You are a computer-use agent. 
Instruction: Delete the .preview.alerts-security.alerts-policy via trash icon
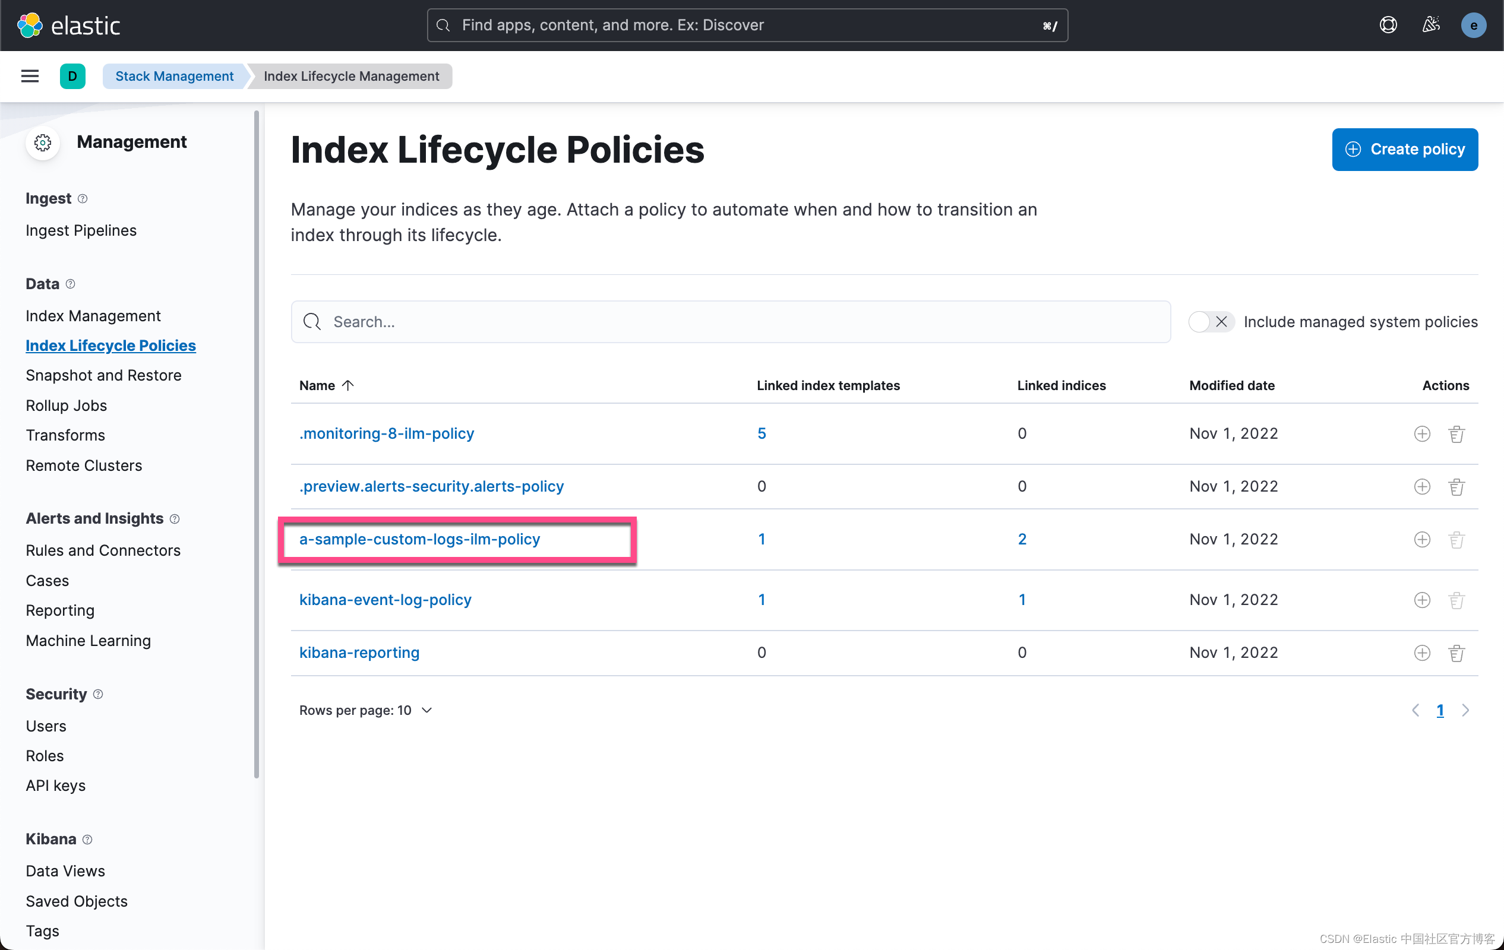click(1456, 487)
